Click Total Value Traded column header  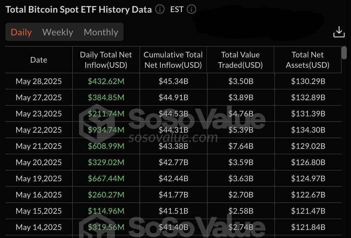[x=240, y=60]
